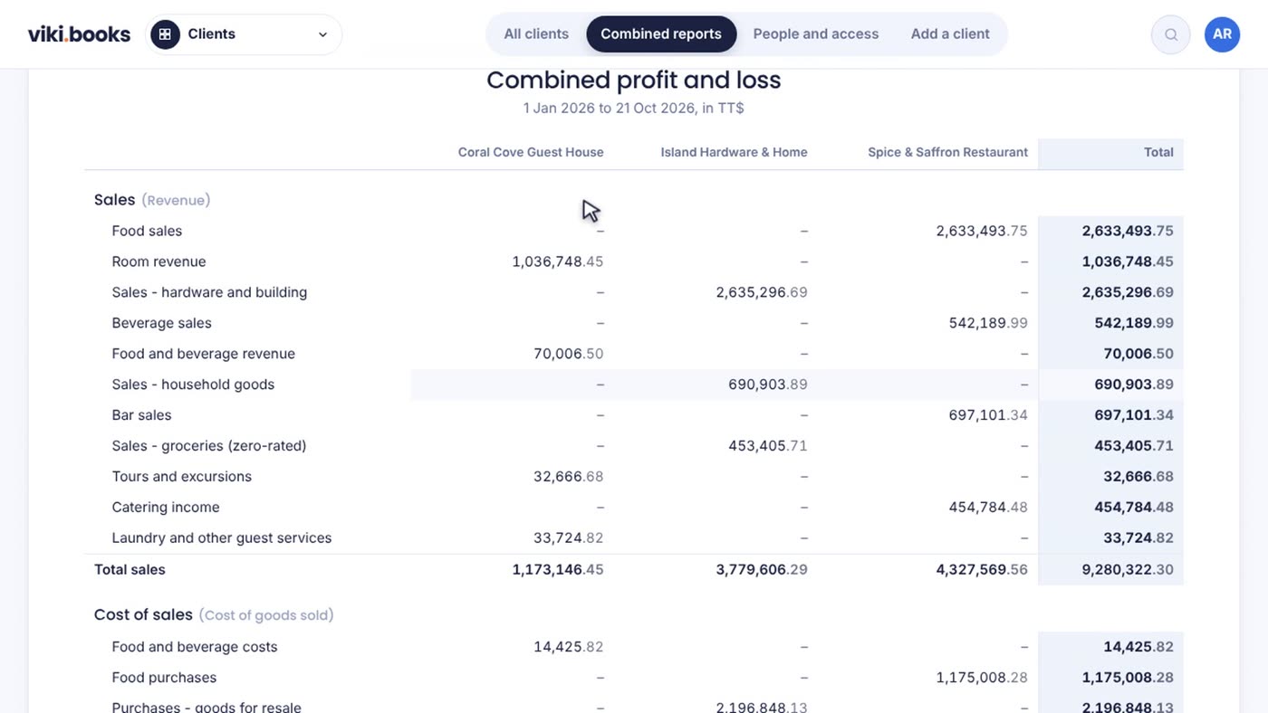This screenshot has height=713, width=1268.
Task: Expand the Clients dropdown chevron
Action: tap(322, 34)
